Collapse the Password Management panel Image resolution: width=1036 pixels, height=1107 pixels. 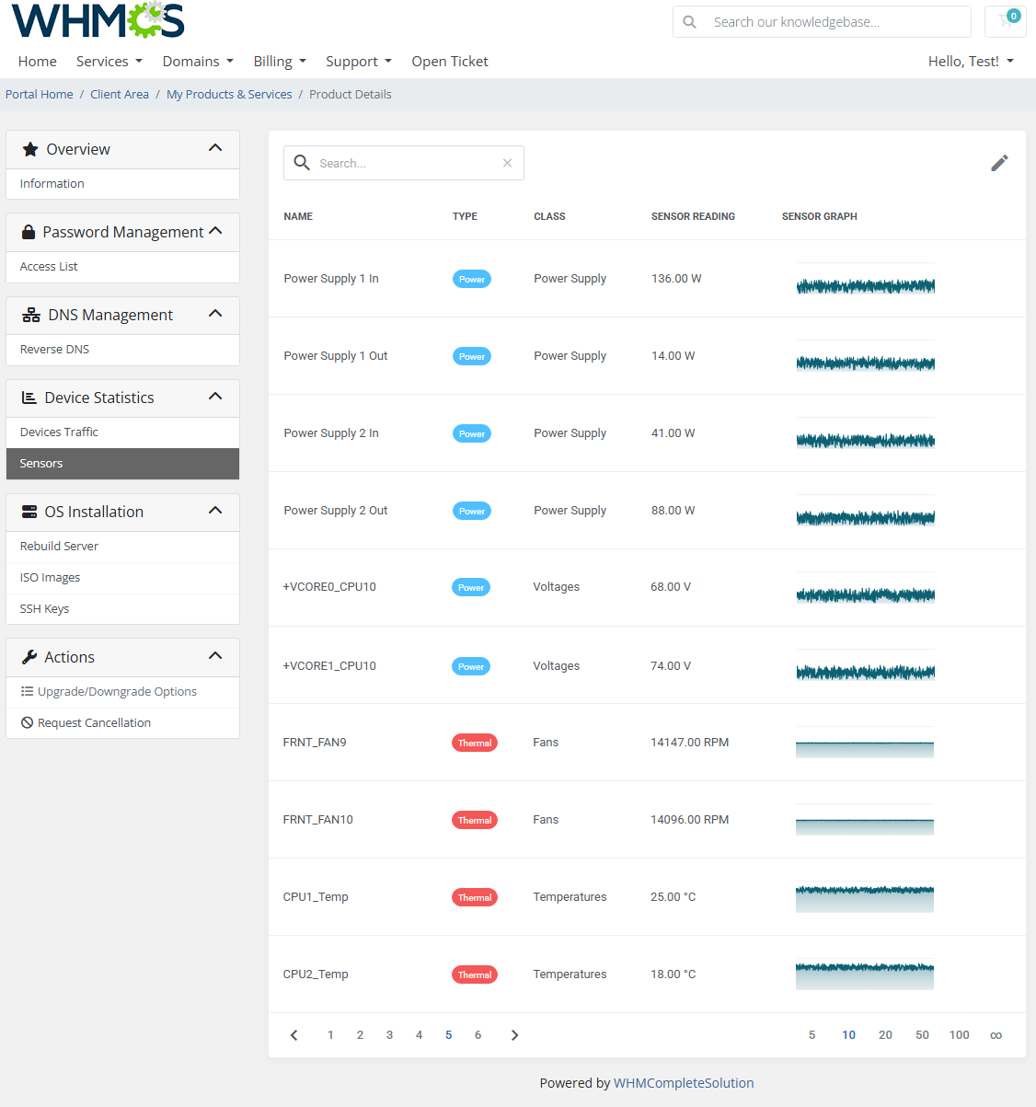click(215, 231)
